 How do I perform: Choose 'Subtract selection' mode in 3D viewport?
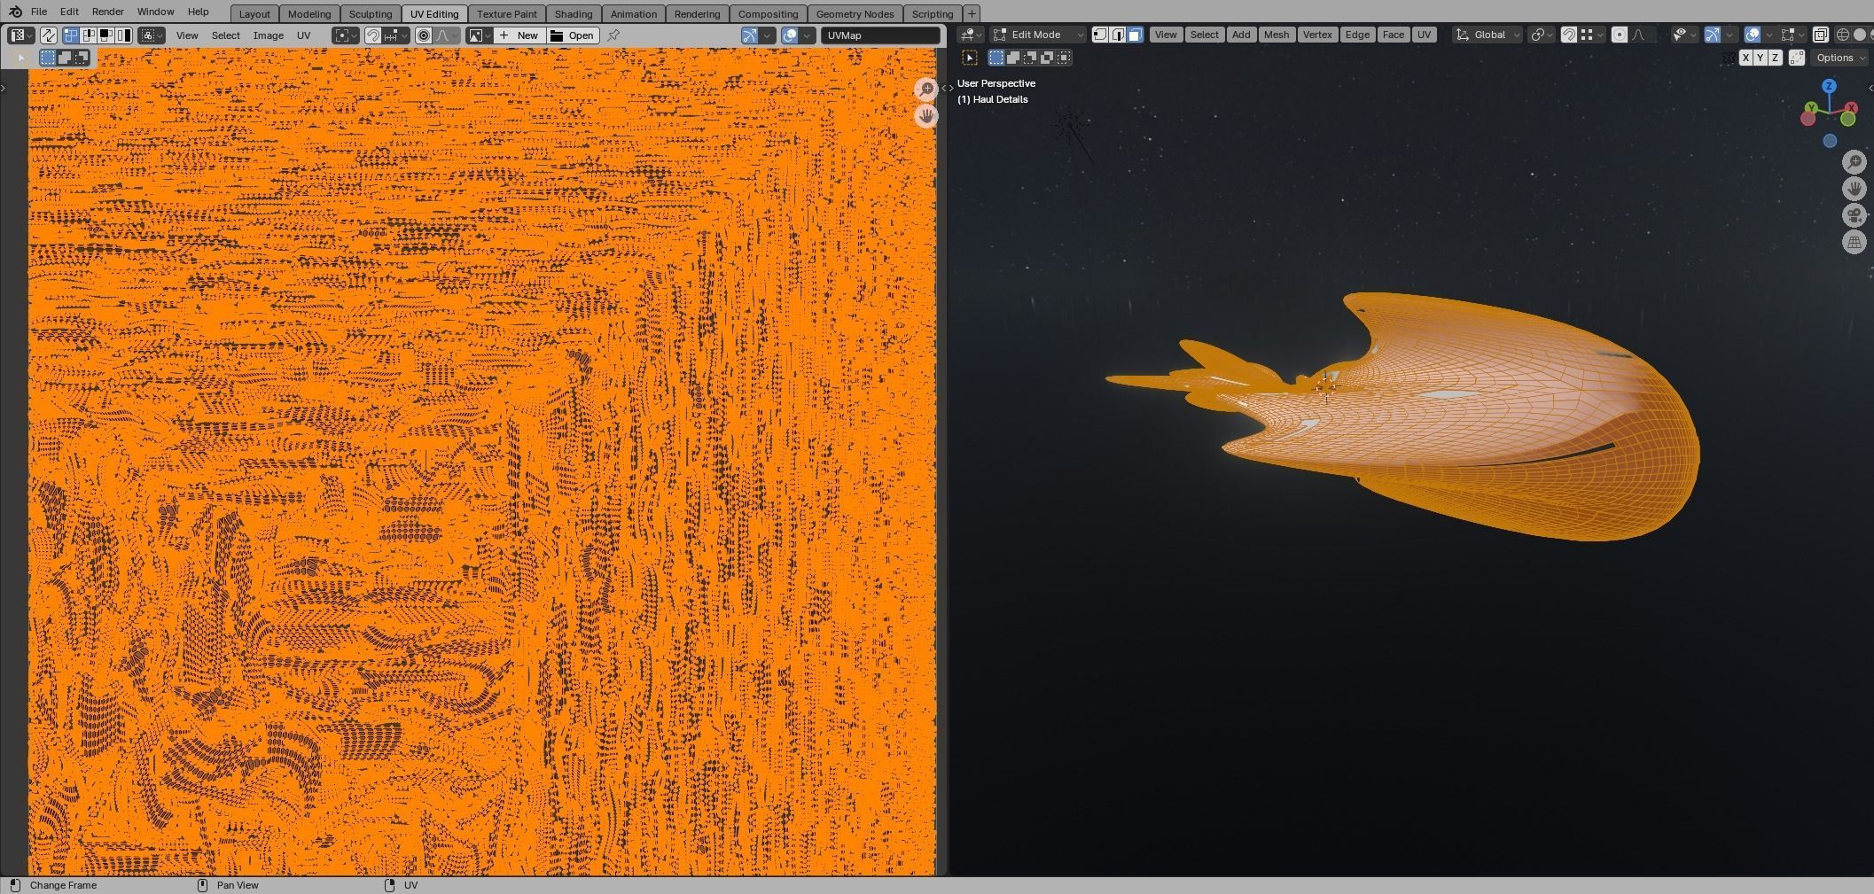[1030, 58]
